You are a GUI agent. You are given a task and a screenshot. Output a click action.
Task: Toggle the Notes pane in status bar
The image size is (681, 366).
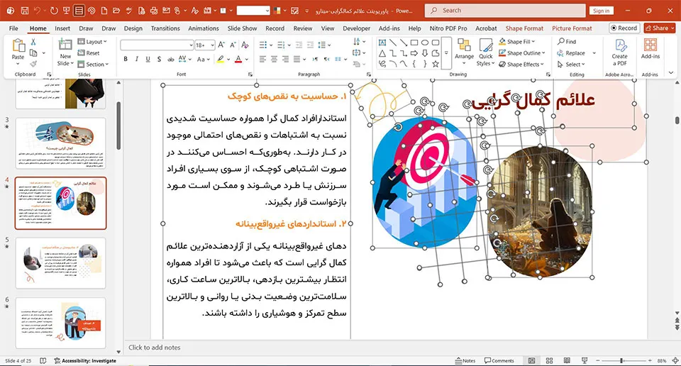(465, 361)
